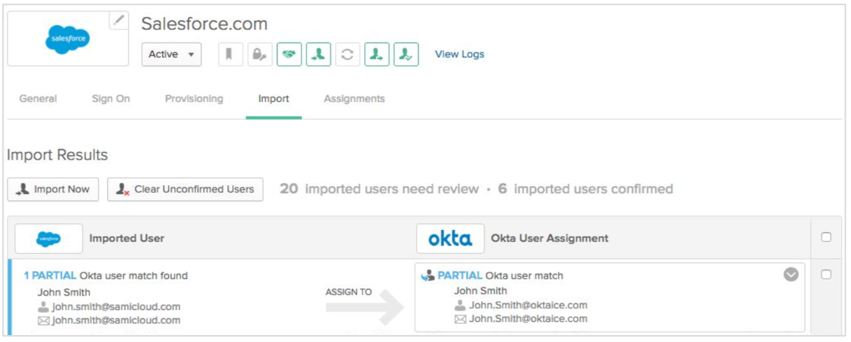Click the circular sync arrows icon

(347, 54)
